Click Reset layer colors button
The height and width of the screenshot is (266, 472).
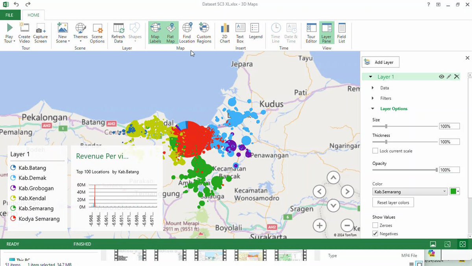click(x=393, y=203)
